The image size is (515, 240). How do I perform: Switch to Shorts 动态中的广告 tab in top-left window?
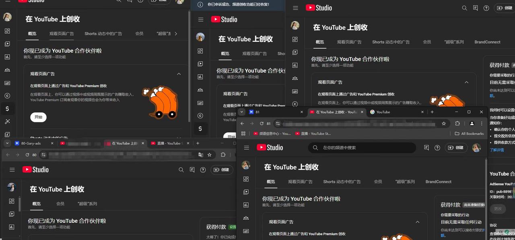(103, 34)
